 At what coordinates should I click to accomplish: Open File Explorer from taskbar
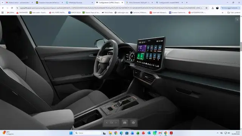[x=110, y=133]
